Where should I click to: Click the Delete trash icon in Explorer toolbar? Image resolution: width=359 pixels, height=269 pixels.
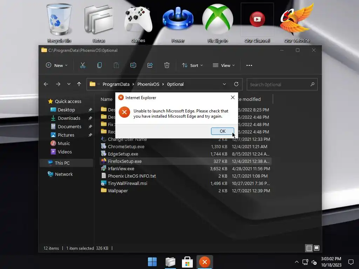coord(167,65)
